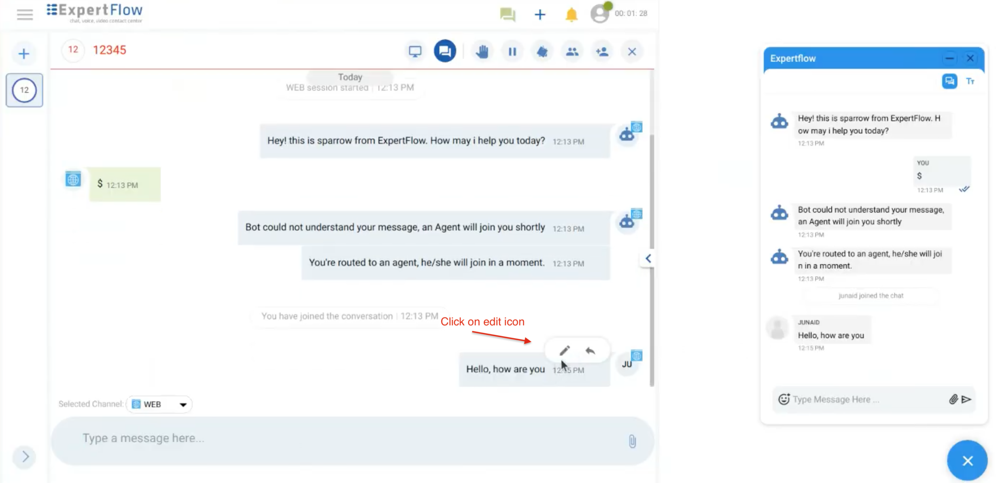The image size is (996, 483).
Task: Click the edit pencil on the message
Action: tap(565, 350)
